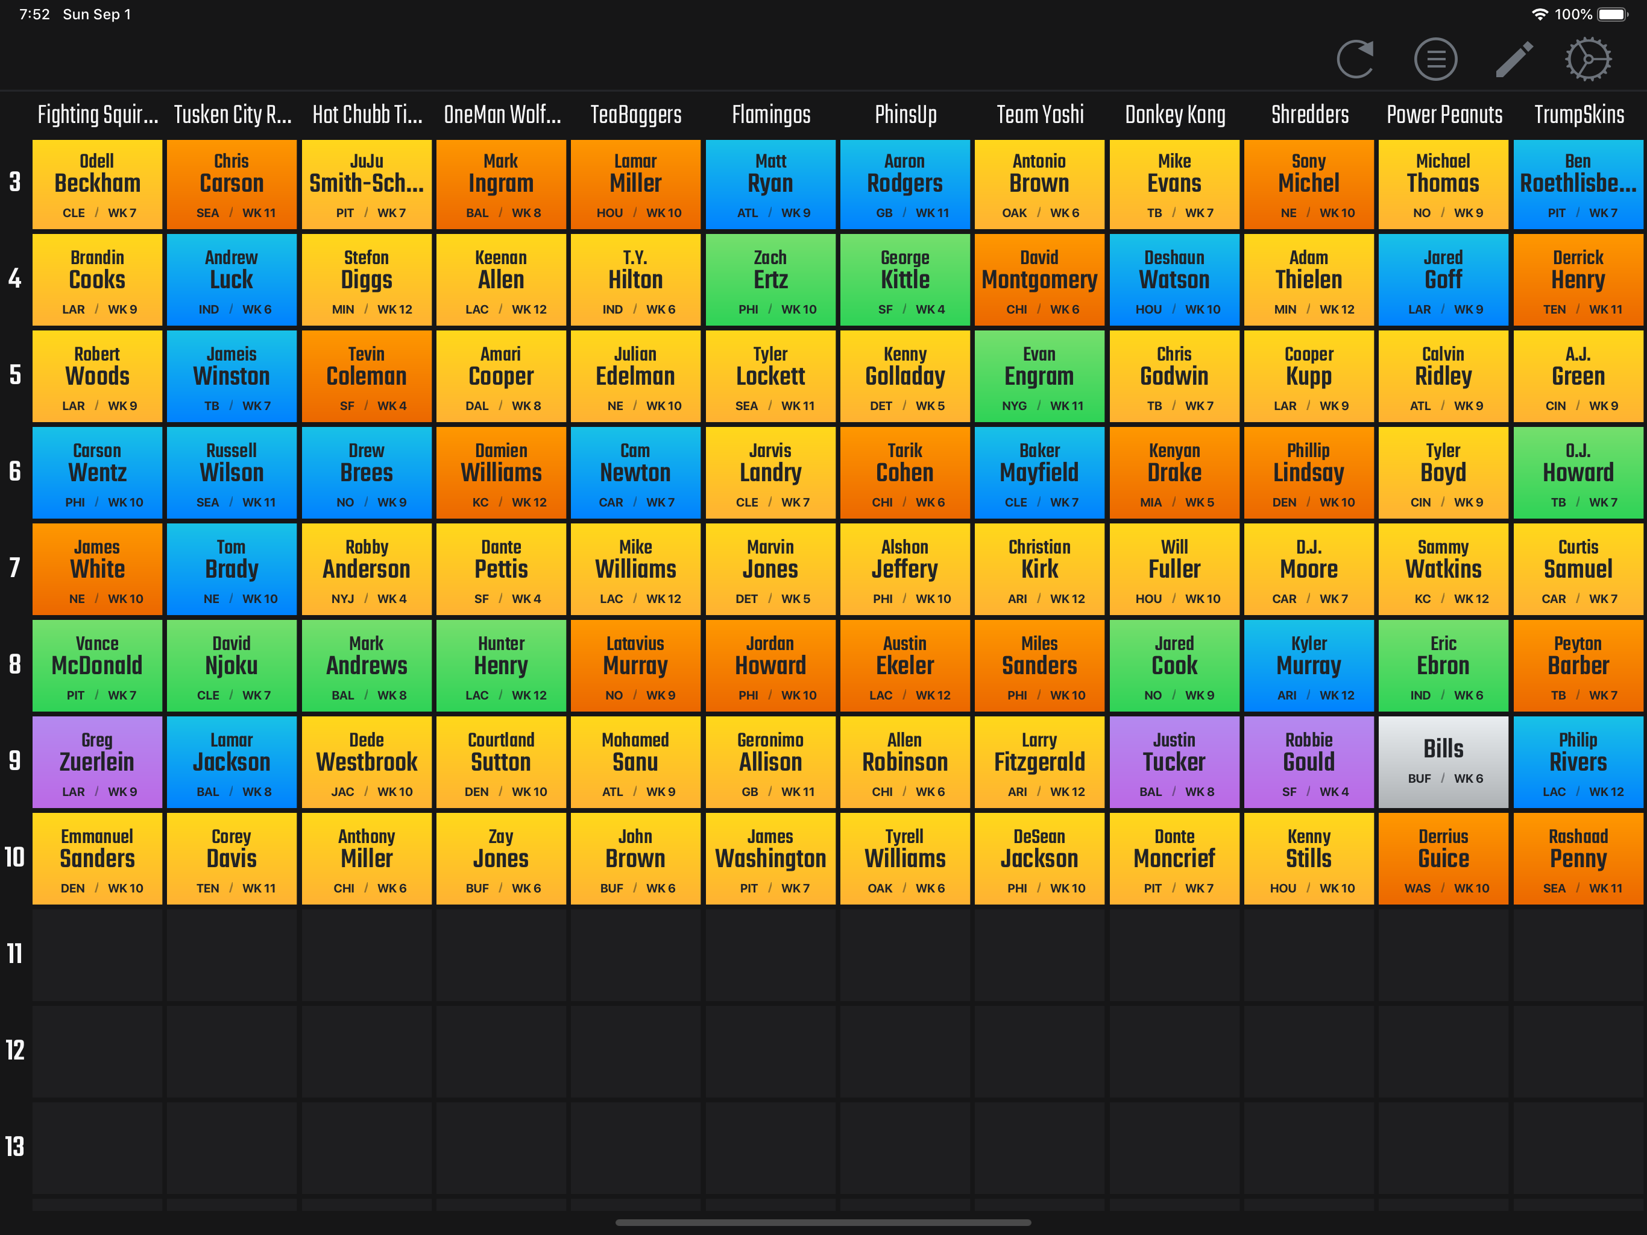Select the Bills defense card
Viewport: 1647px width, 1235px height.
pyautogui.click(x=1443, y=762)
